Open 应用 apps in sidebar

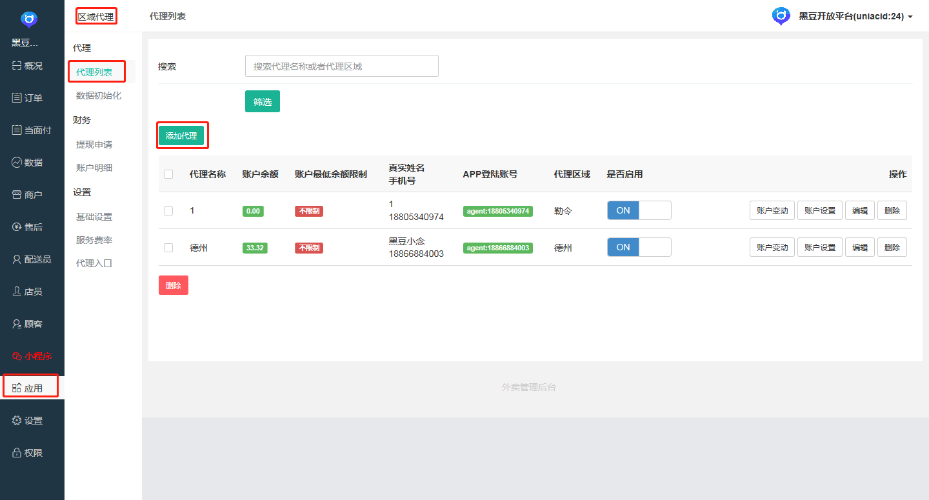(32, 388)
